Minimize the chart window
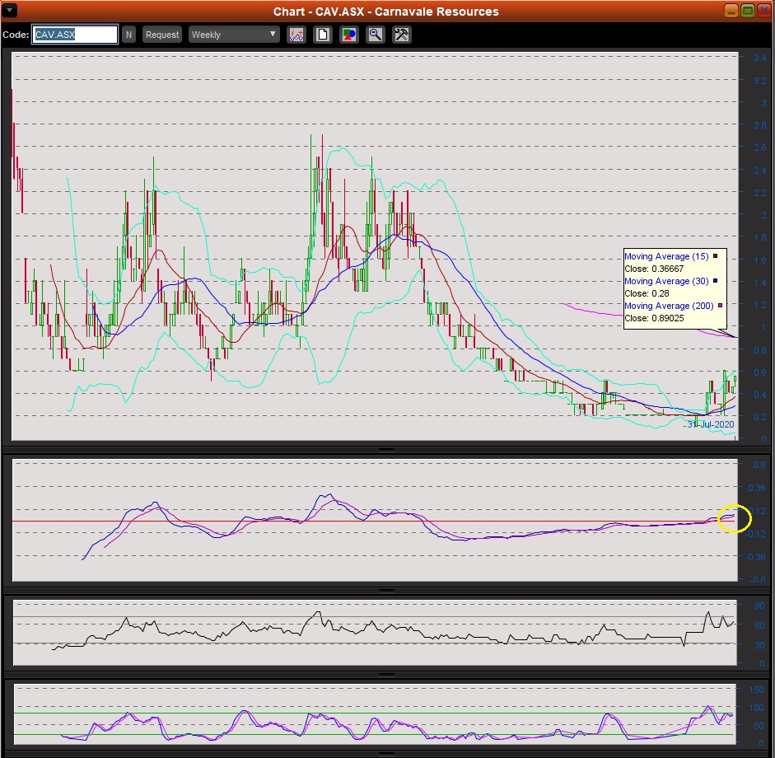This screenshot has height=758, width=775. [x=731, y=11]
